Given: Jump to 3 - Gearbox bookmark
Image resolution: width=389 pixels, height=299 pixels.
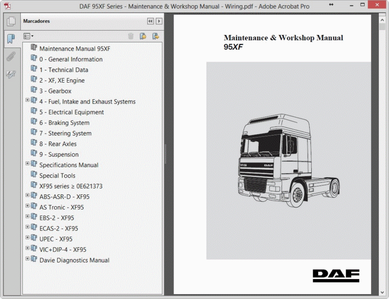Looking at the screenshot, I should (55, 91).
